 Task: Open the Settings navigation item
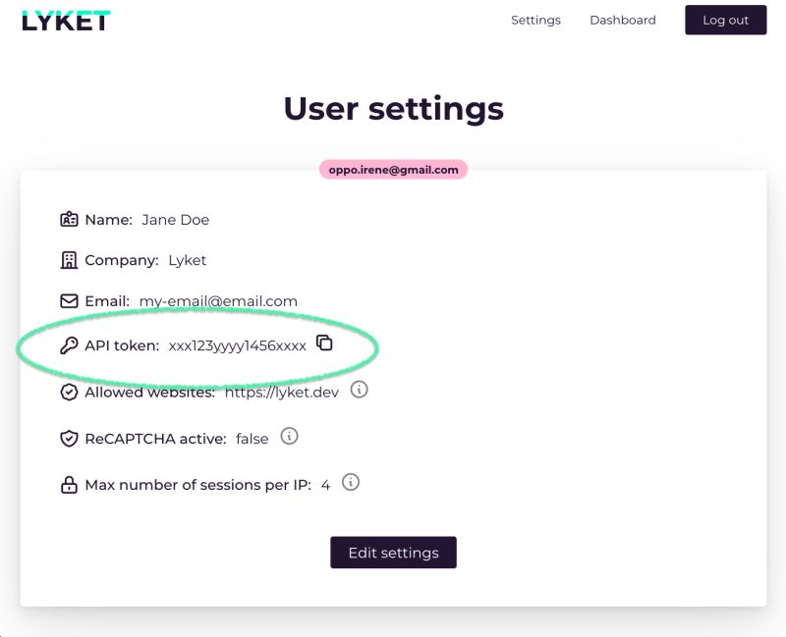[535, 20]
